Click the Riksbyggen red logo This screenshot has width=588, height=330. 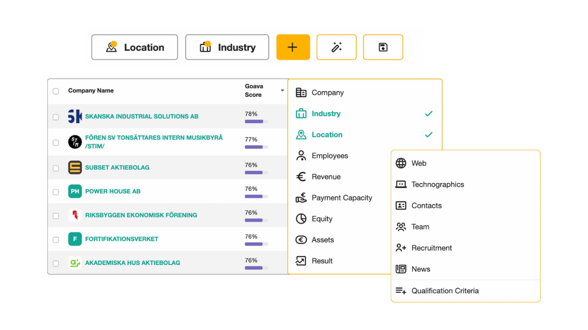click(75, 215)
